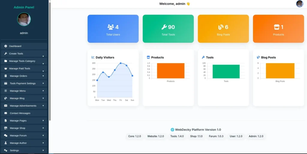This screenshot has height=154, width=307.
Task: Click the crown icon beside Manage Paid Tools
Action: click(x=6, y=69)
